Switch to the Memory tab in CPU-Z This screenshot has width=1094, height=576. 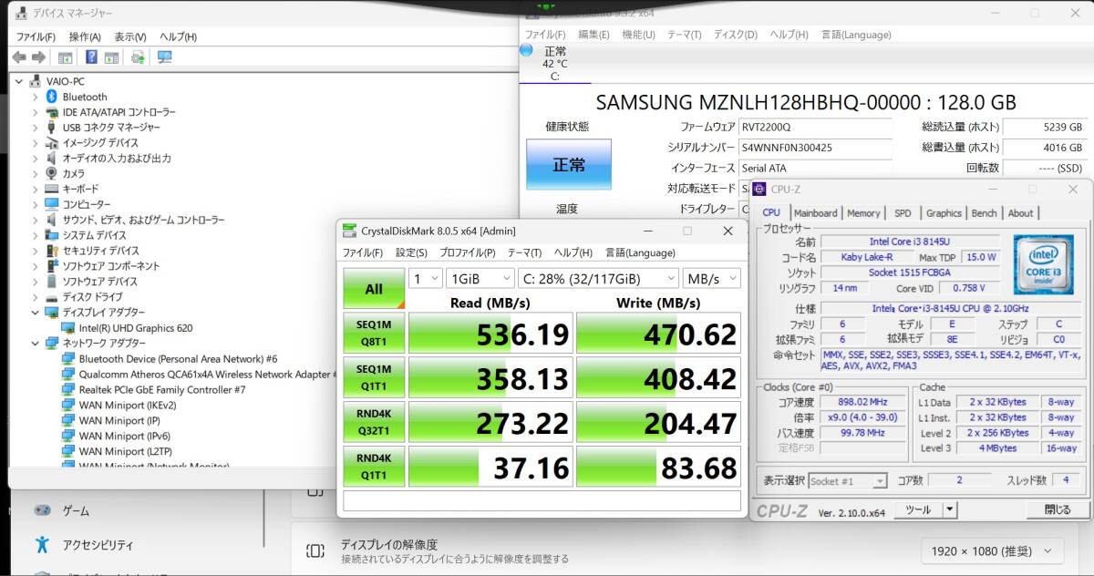click(x=863, y=212)
